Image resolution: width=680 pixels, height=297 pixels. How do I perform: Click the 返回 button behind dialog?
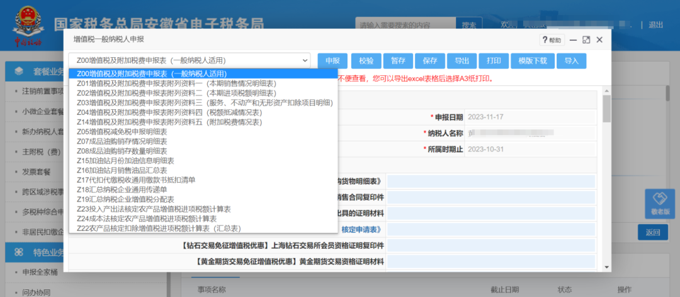point(653,232)
